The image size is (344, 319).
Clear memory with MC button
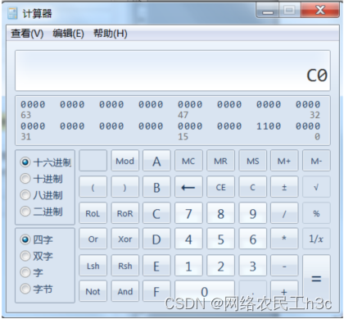tap(188, 161)
